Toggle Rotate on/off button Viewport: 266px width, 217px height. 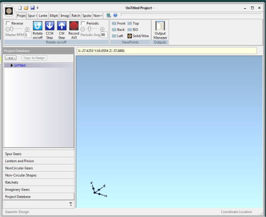pyautogui.click(x=38, y=30)
